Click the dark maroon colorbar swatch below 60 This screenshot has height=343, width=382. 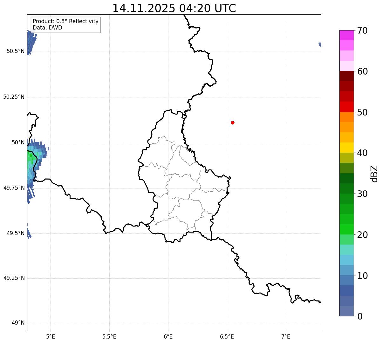[346, 76]
